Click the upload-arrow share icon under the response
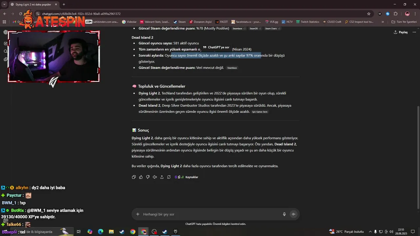 point(162,177)
